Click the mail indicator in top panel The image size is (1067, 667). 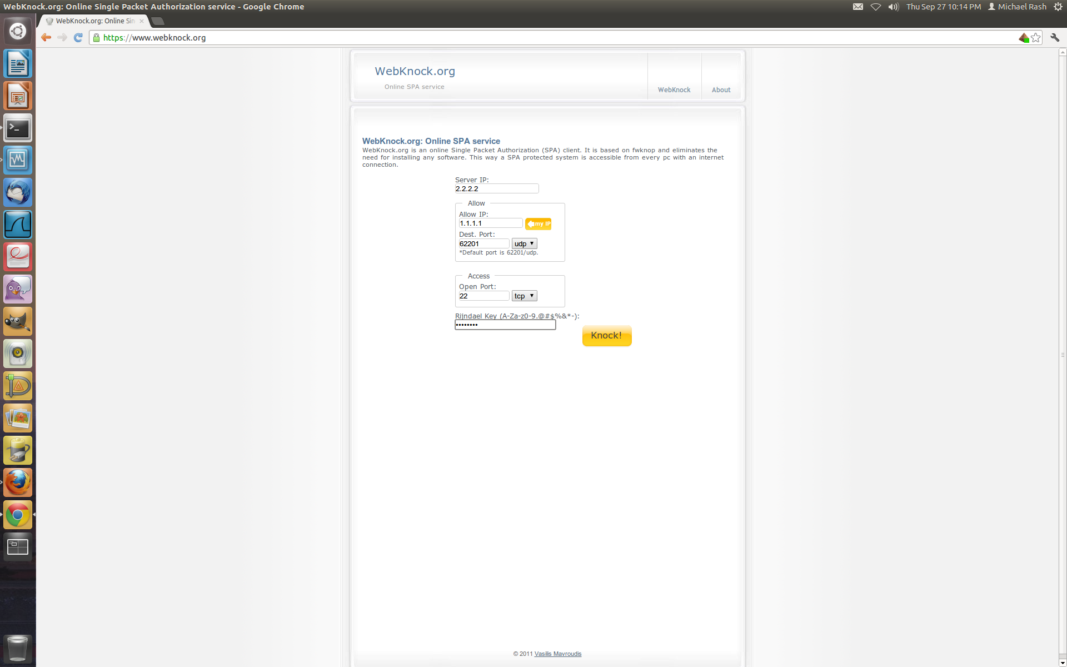point(858,7)
